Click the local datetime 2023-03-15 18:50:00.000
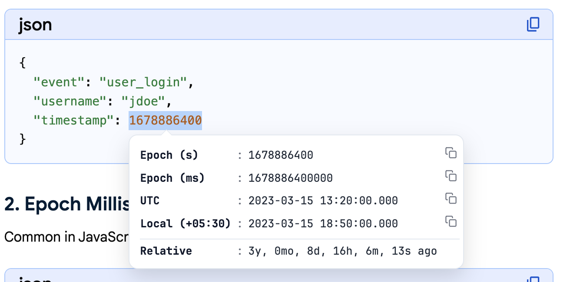Viewport: 570px width, 282px height. 323,224
